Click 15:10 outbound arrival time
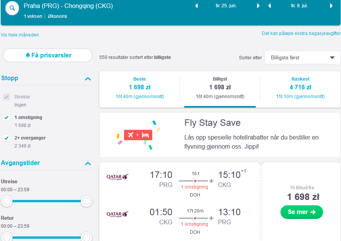 pyautogui.click(x=229, y=175)
